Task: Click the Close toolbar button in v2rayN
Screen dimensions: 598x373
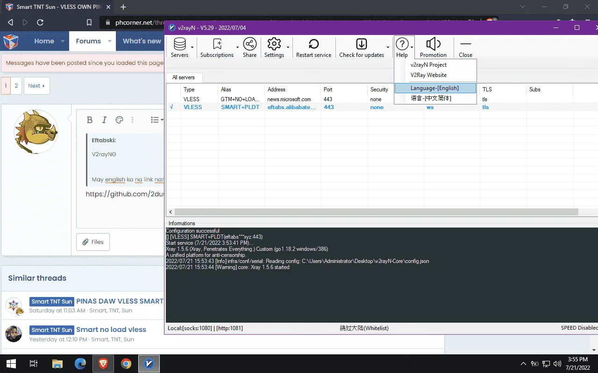Action: pos(465,48)
